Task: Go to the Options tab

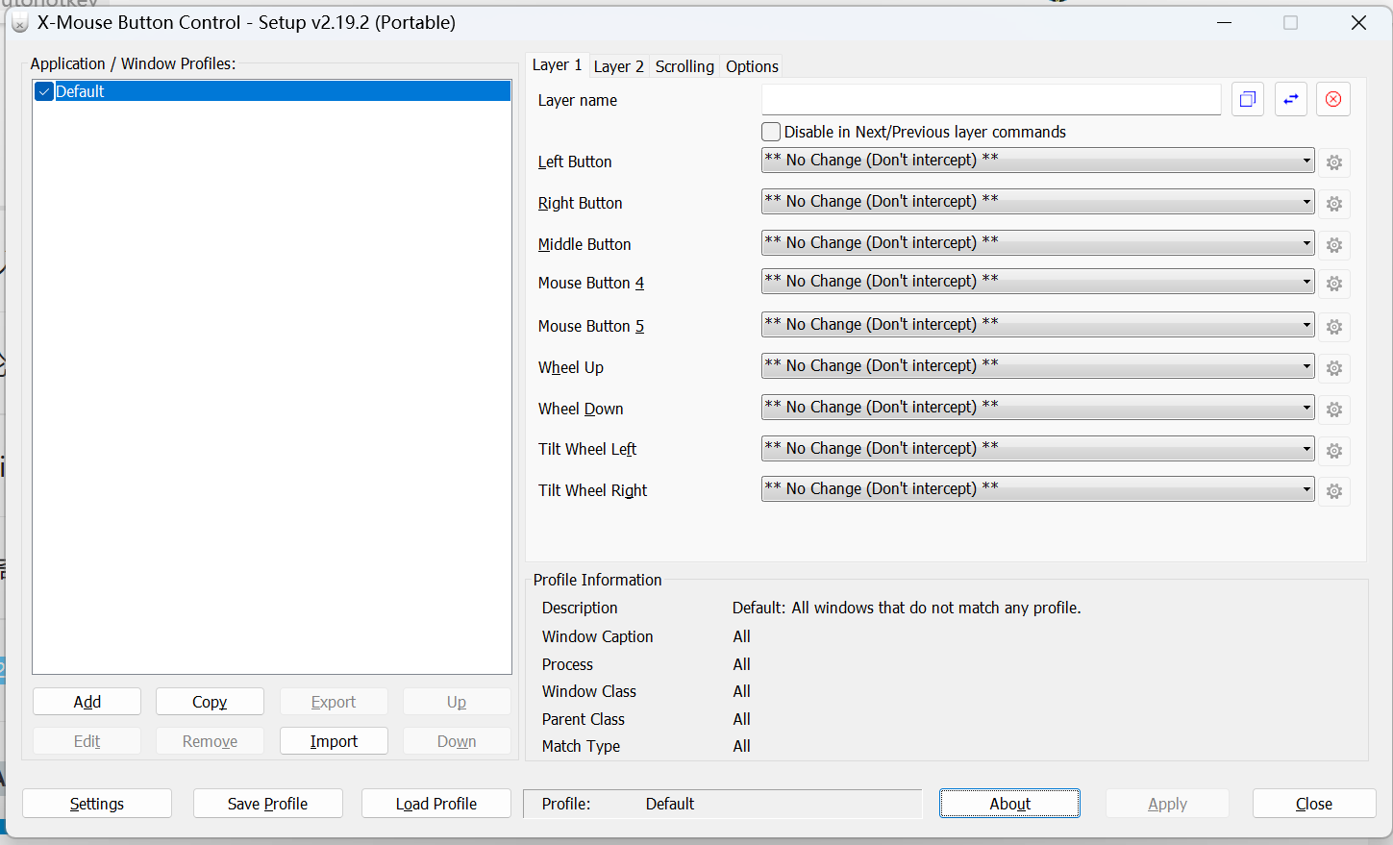Action: [x=752, y=66]
